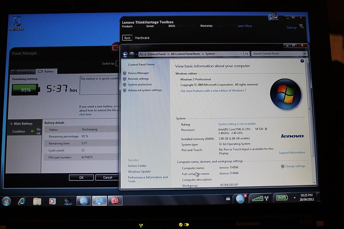Open the Recycle Bin desktop icon
The width and height of the screenshot is (344, 229).
tap(16, 23)
